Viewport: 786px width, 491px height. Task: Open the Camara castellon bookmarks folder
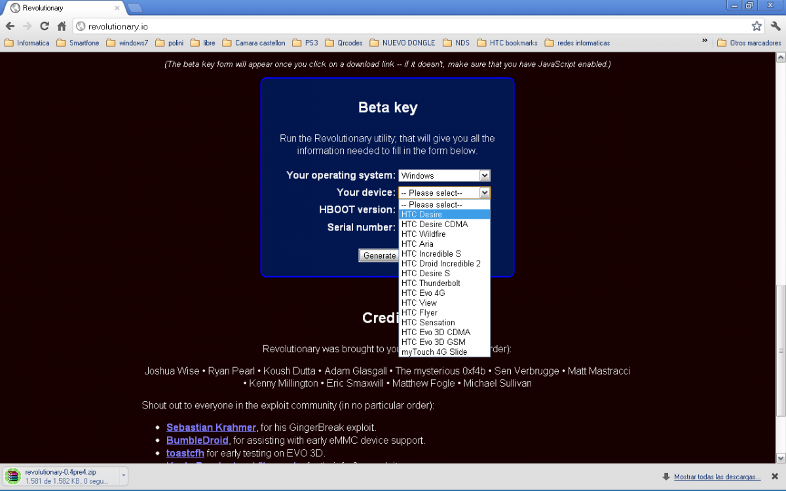(254, 43)
